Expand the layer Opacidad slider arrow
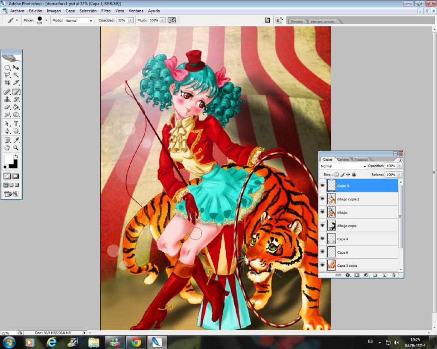 pos(399,166)
